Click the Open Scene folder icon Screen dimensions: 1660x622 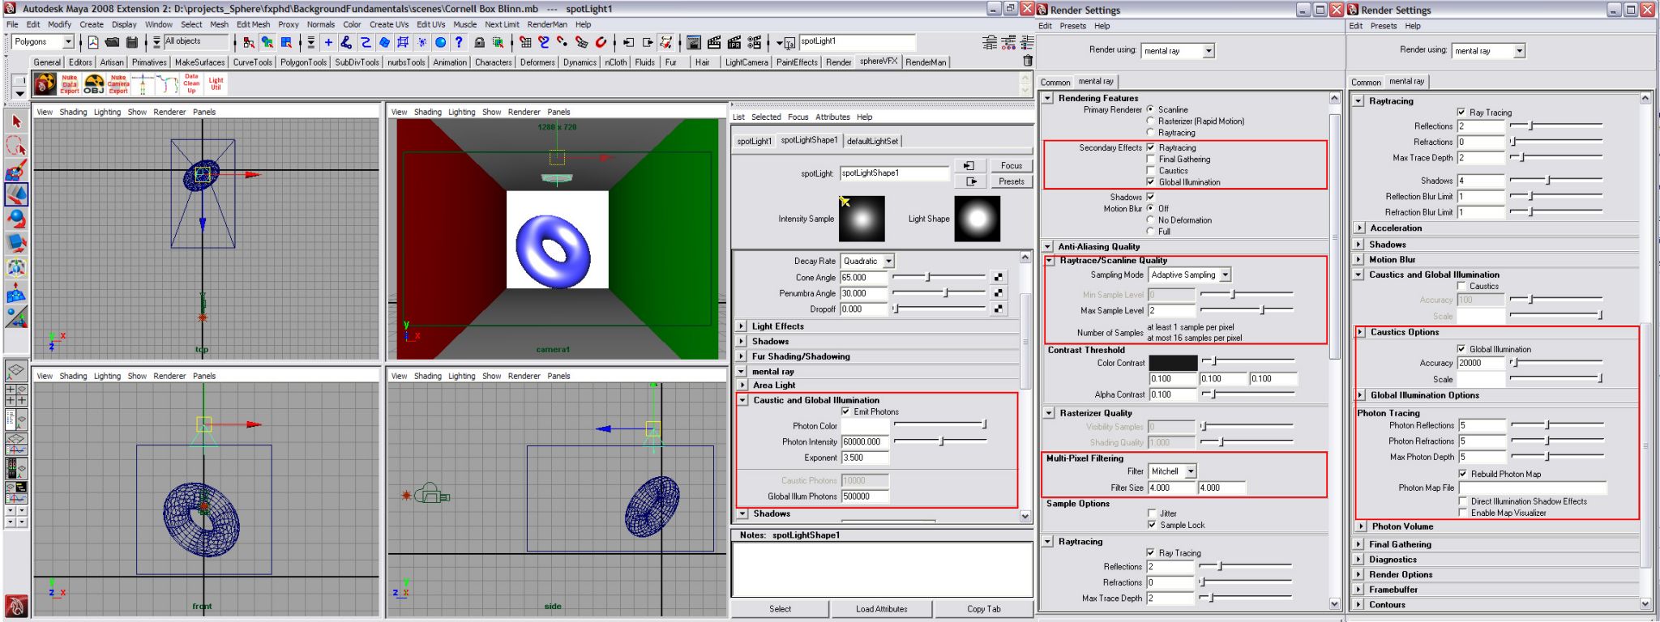pos(112,42)
